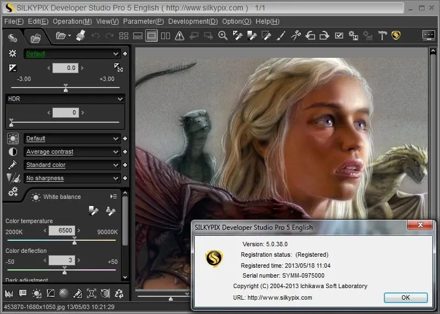Click the print icon in the toolbar
Screen dimensions: 440x314
80,36
